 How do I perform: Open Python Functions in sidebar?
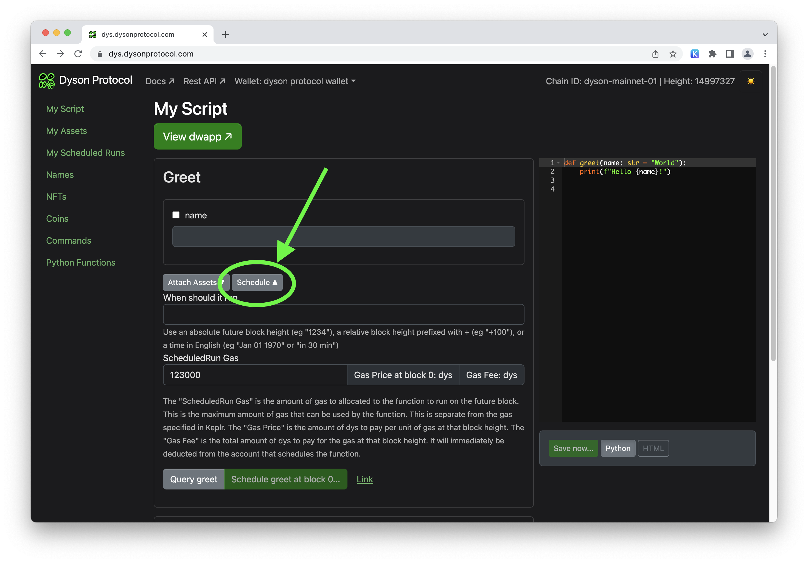[81, 263]
